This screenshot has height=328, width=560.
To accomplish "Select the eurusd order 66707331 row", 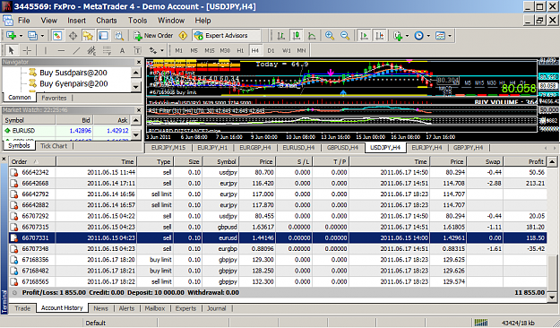I will pos(278,237).
